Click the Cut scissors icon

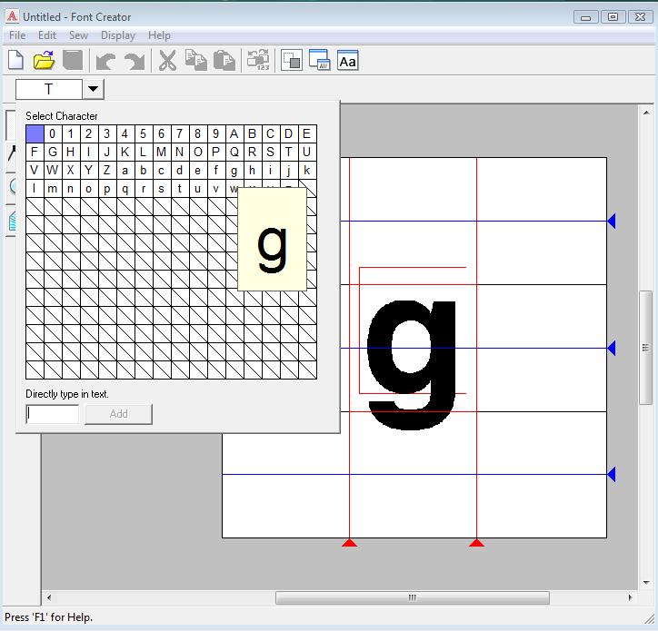(167, 60)
